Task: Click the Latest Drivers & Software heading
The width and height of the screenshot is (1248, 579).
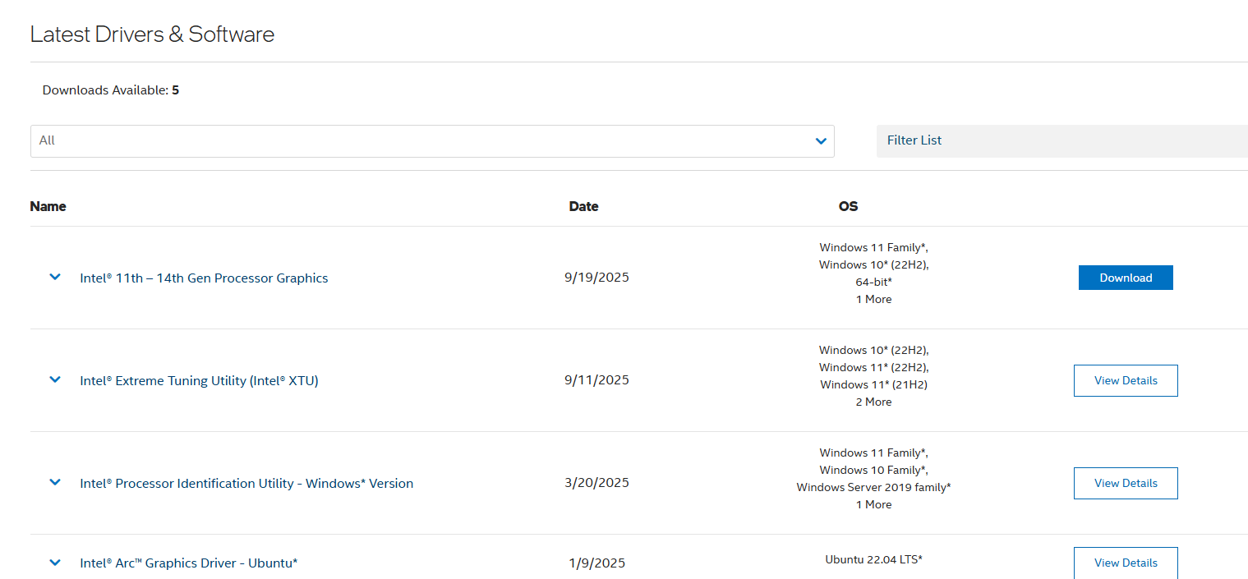Action: pyautogui.click(x=152, y=34)
